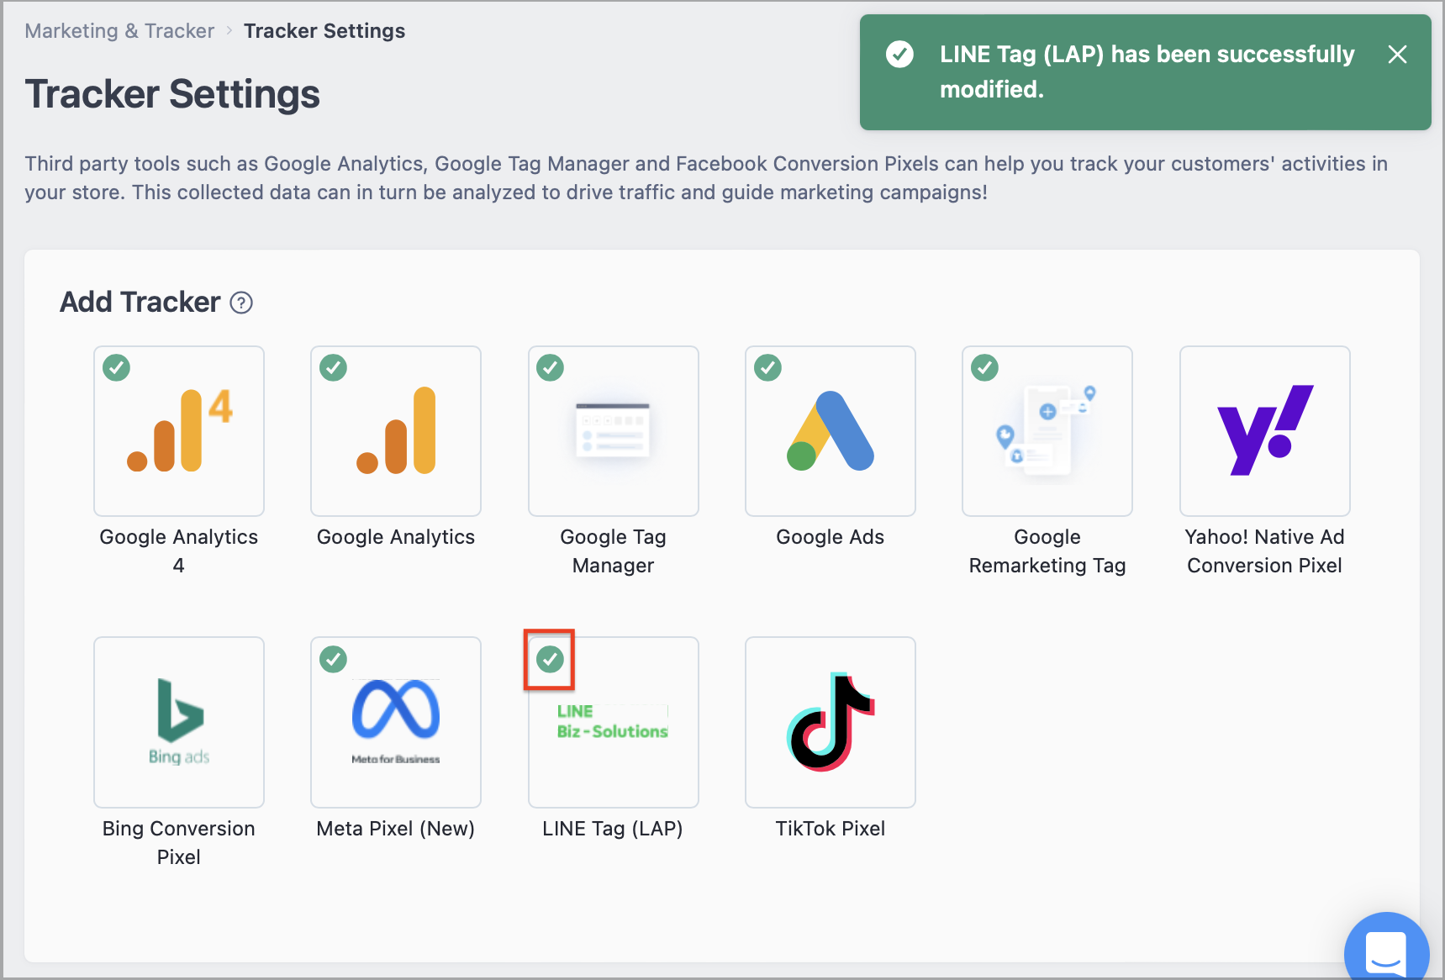Image resolution: width=1445 pixels, height=980 pixels.
Task: Click the Meta Pixel (New) label
Action: pyautogui.click(x=396, y=829)
